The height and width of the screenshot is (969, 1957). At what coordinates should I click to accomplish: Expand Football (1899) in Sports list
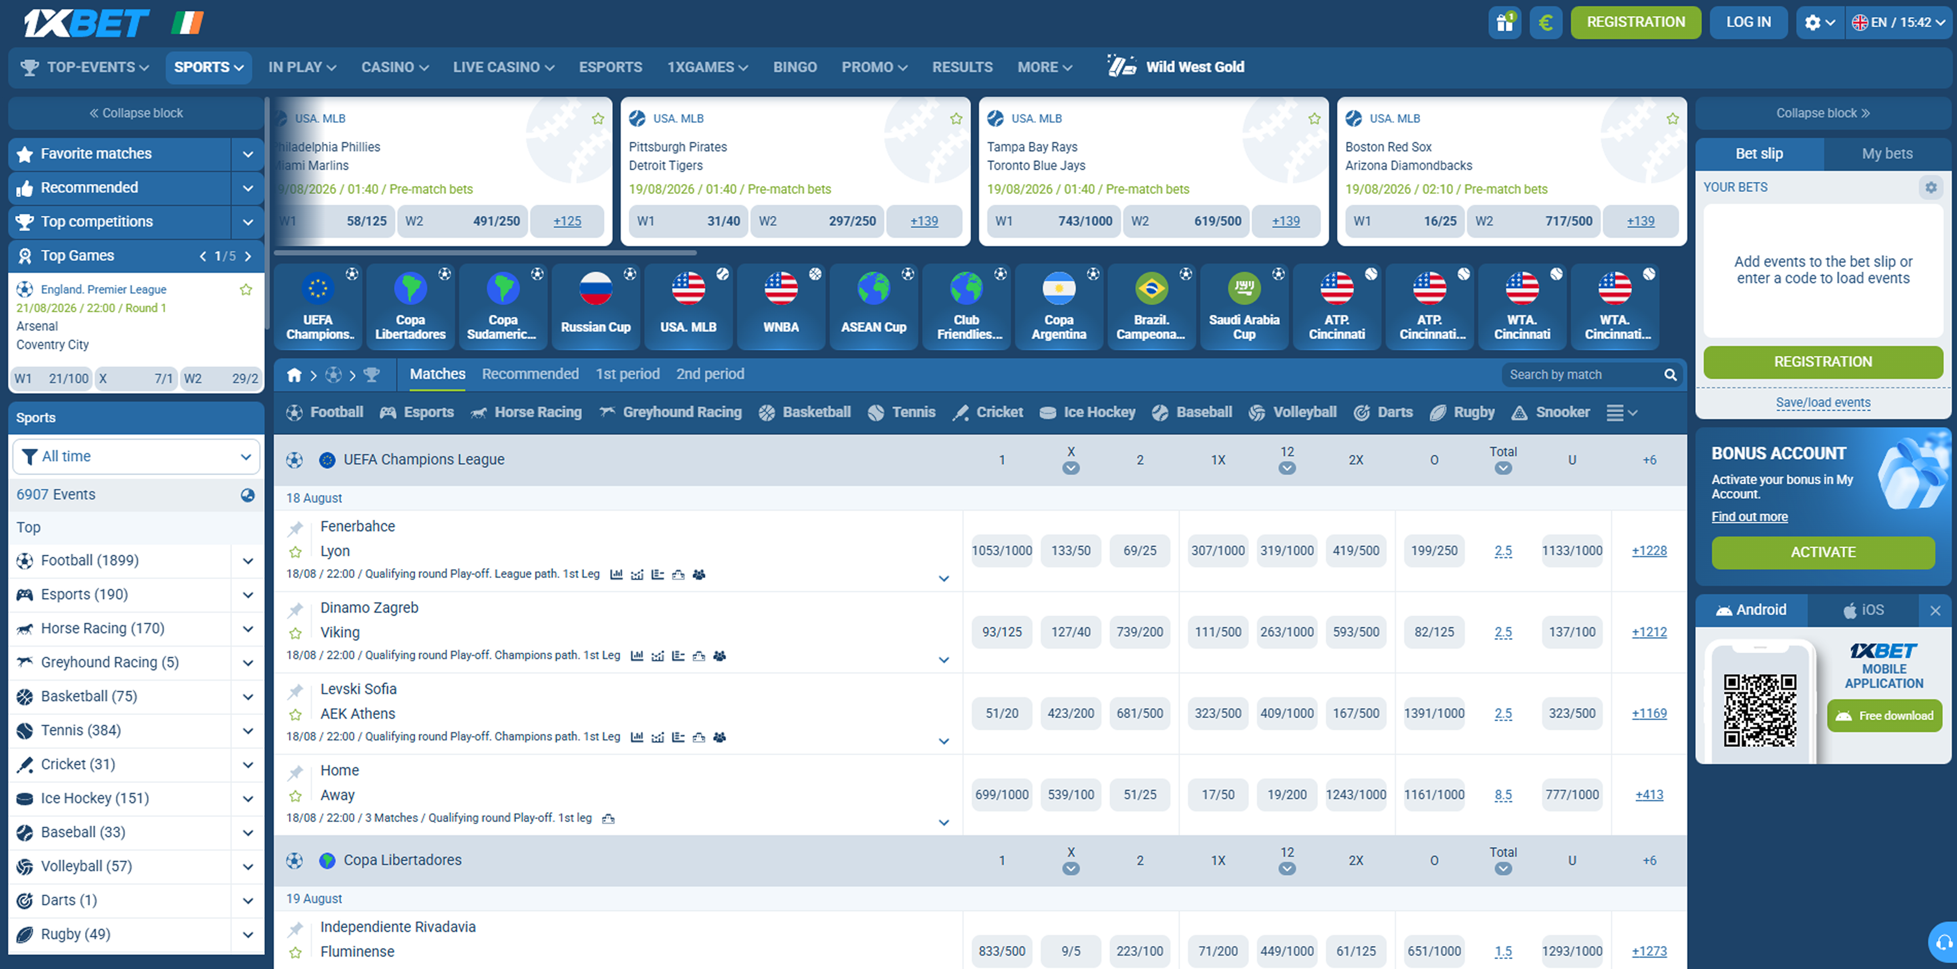248,561
